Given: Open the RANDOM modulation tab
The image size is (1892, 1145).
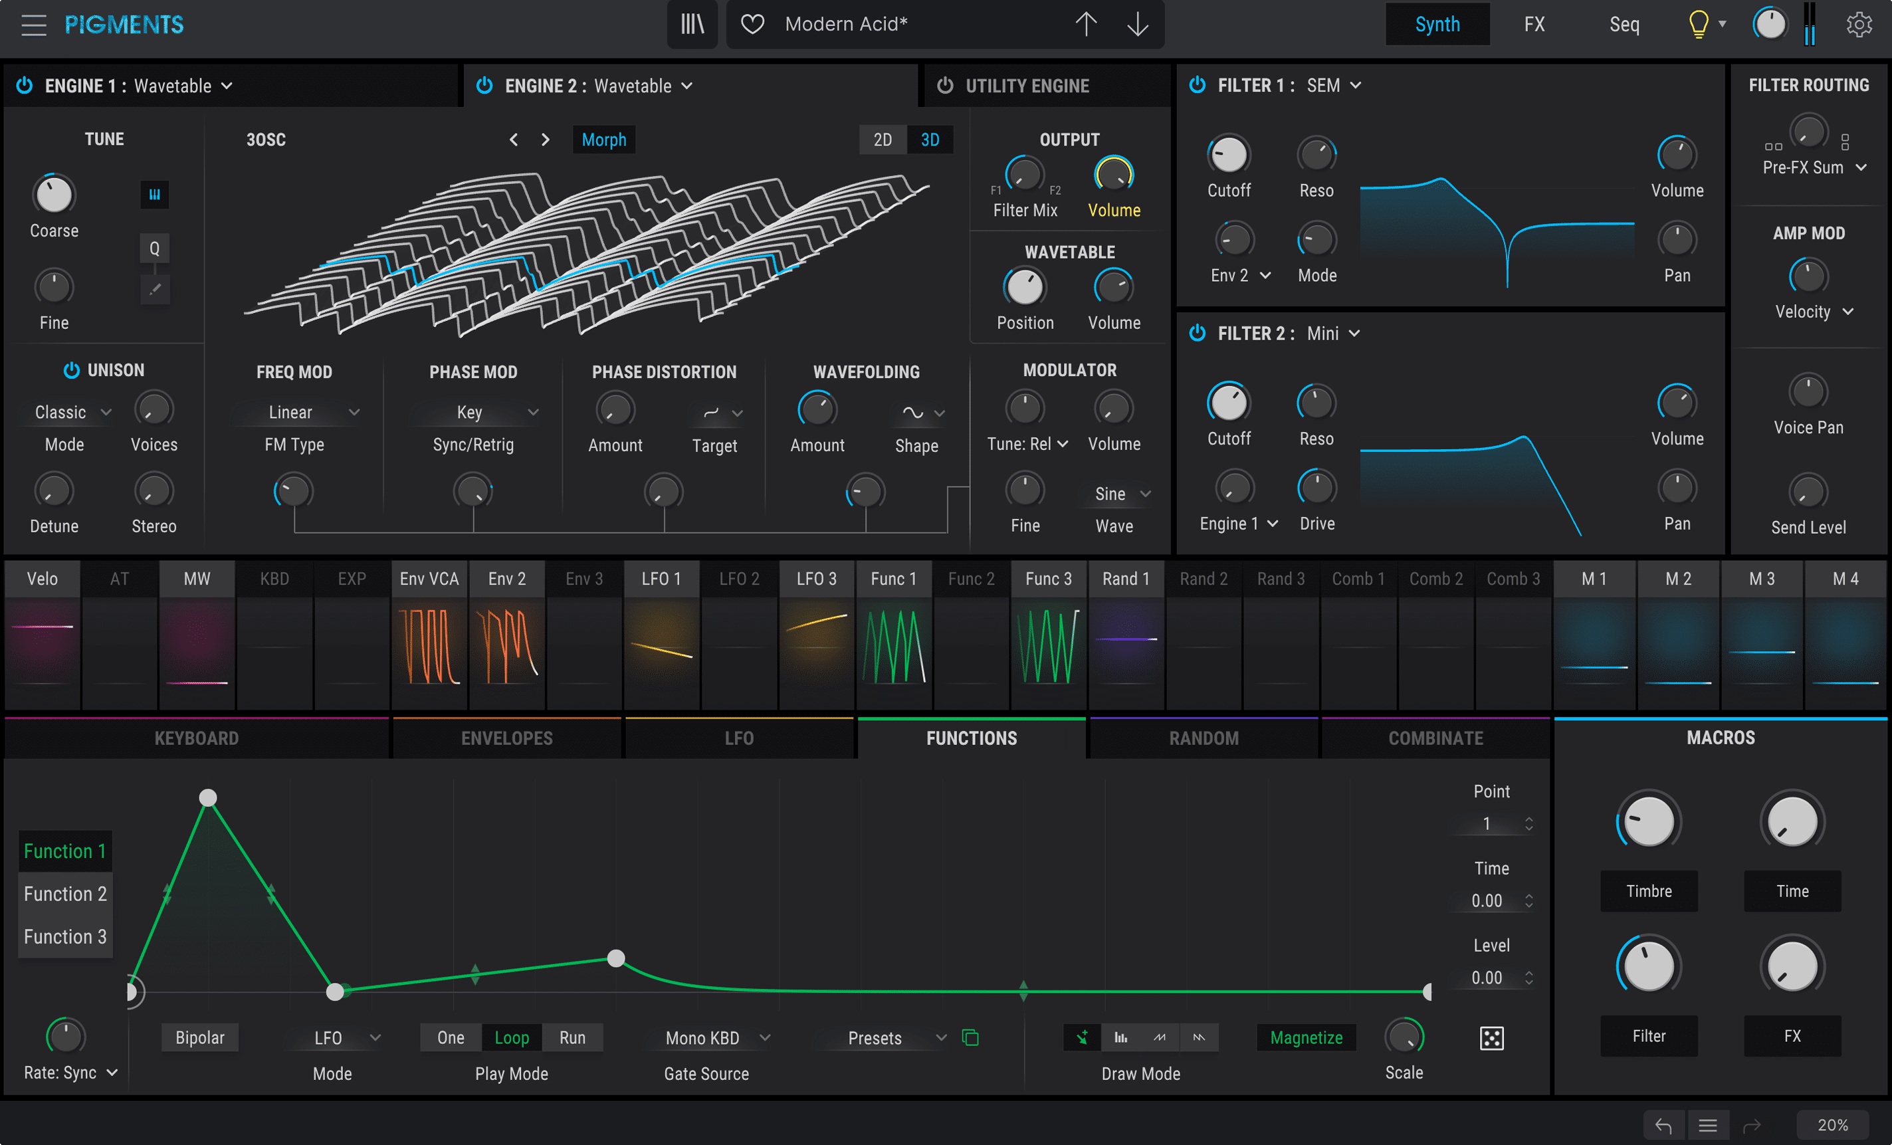Looking at the screenshot, I should tap(1204, 738).
